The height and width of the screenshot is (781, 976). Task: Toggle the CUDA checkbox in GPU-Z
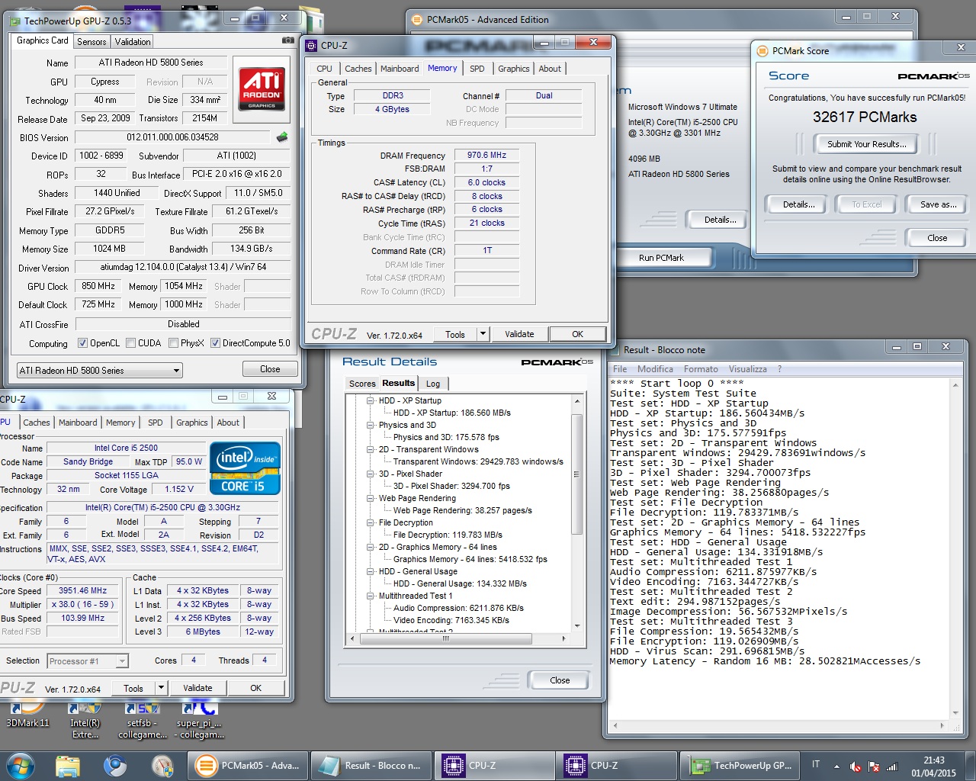(x=130, y=343)
